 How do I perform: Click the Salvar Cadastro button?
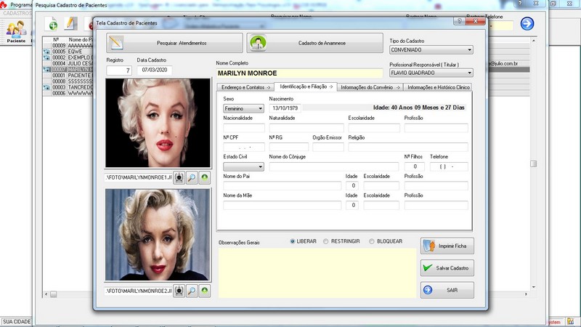[x=447, y=268]
